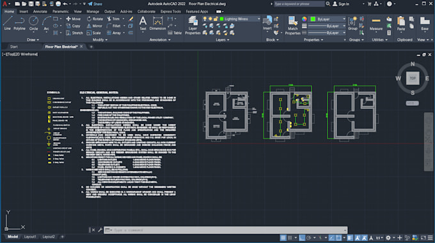Toggle the drawing grid display in status bar
Viewport: 435px width, 243px height.
coord(283,238)
